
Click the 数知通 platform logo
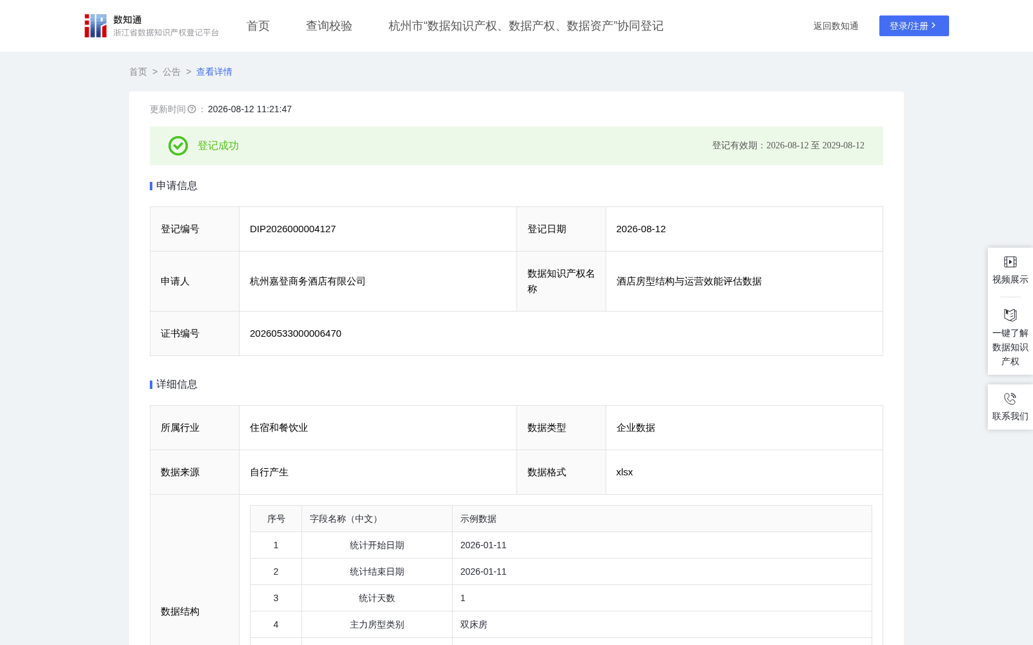pos(152,26)
